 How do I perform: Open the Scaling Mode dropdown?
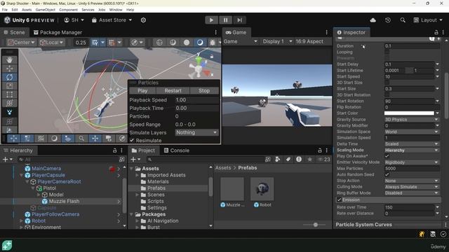click(412, 150)
